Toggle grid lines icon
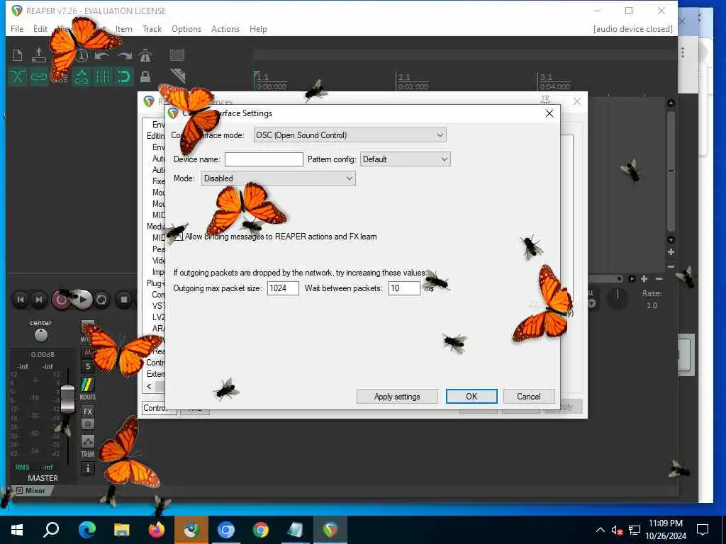This screenshot has height=544, width=726. tap(102, 76)
